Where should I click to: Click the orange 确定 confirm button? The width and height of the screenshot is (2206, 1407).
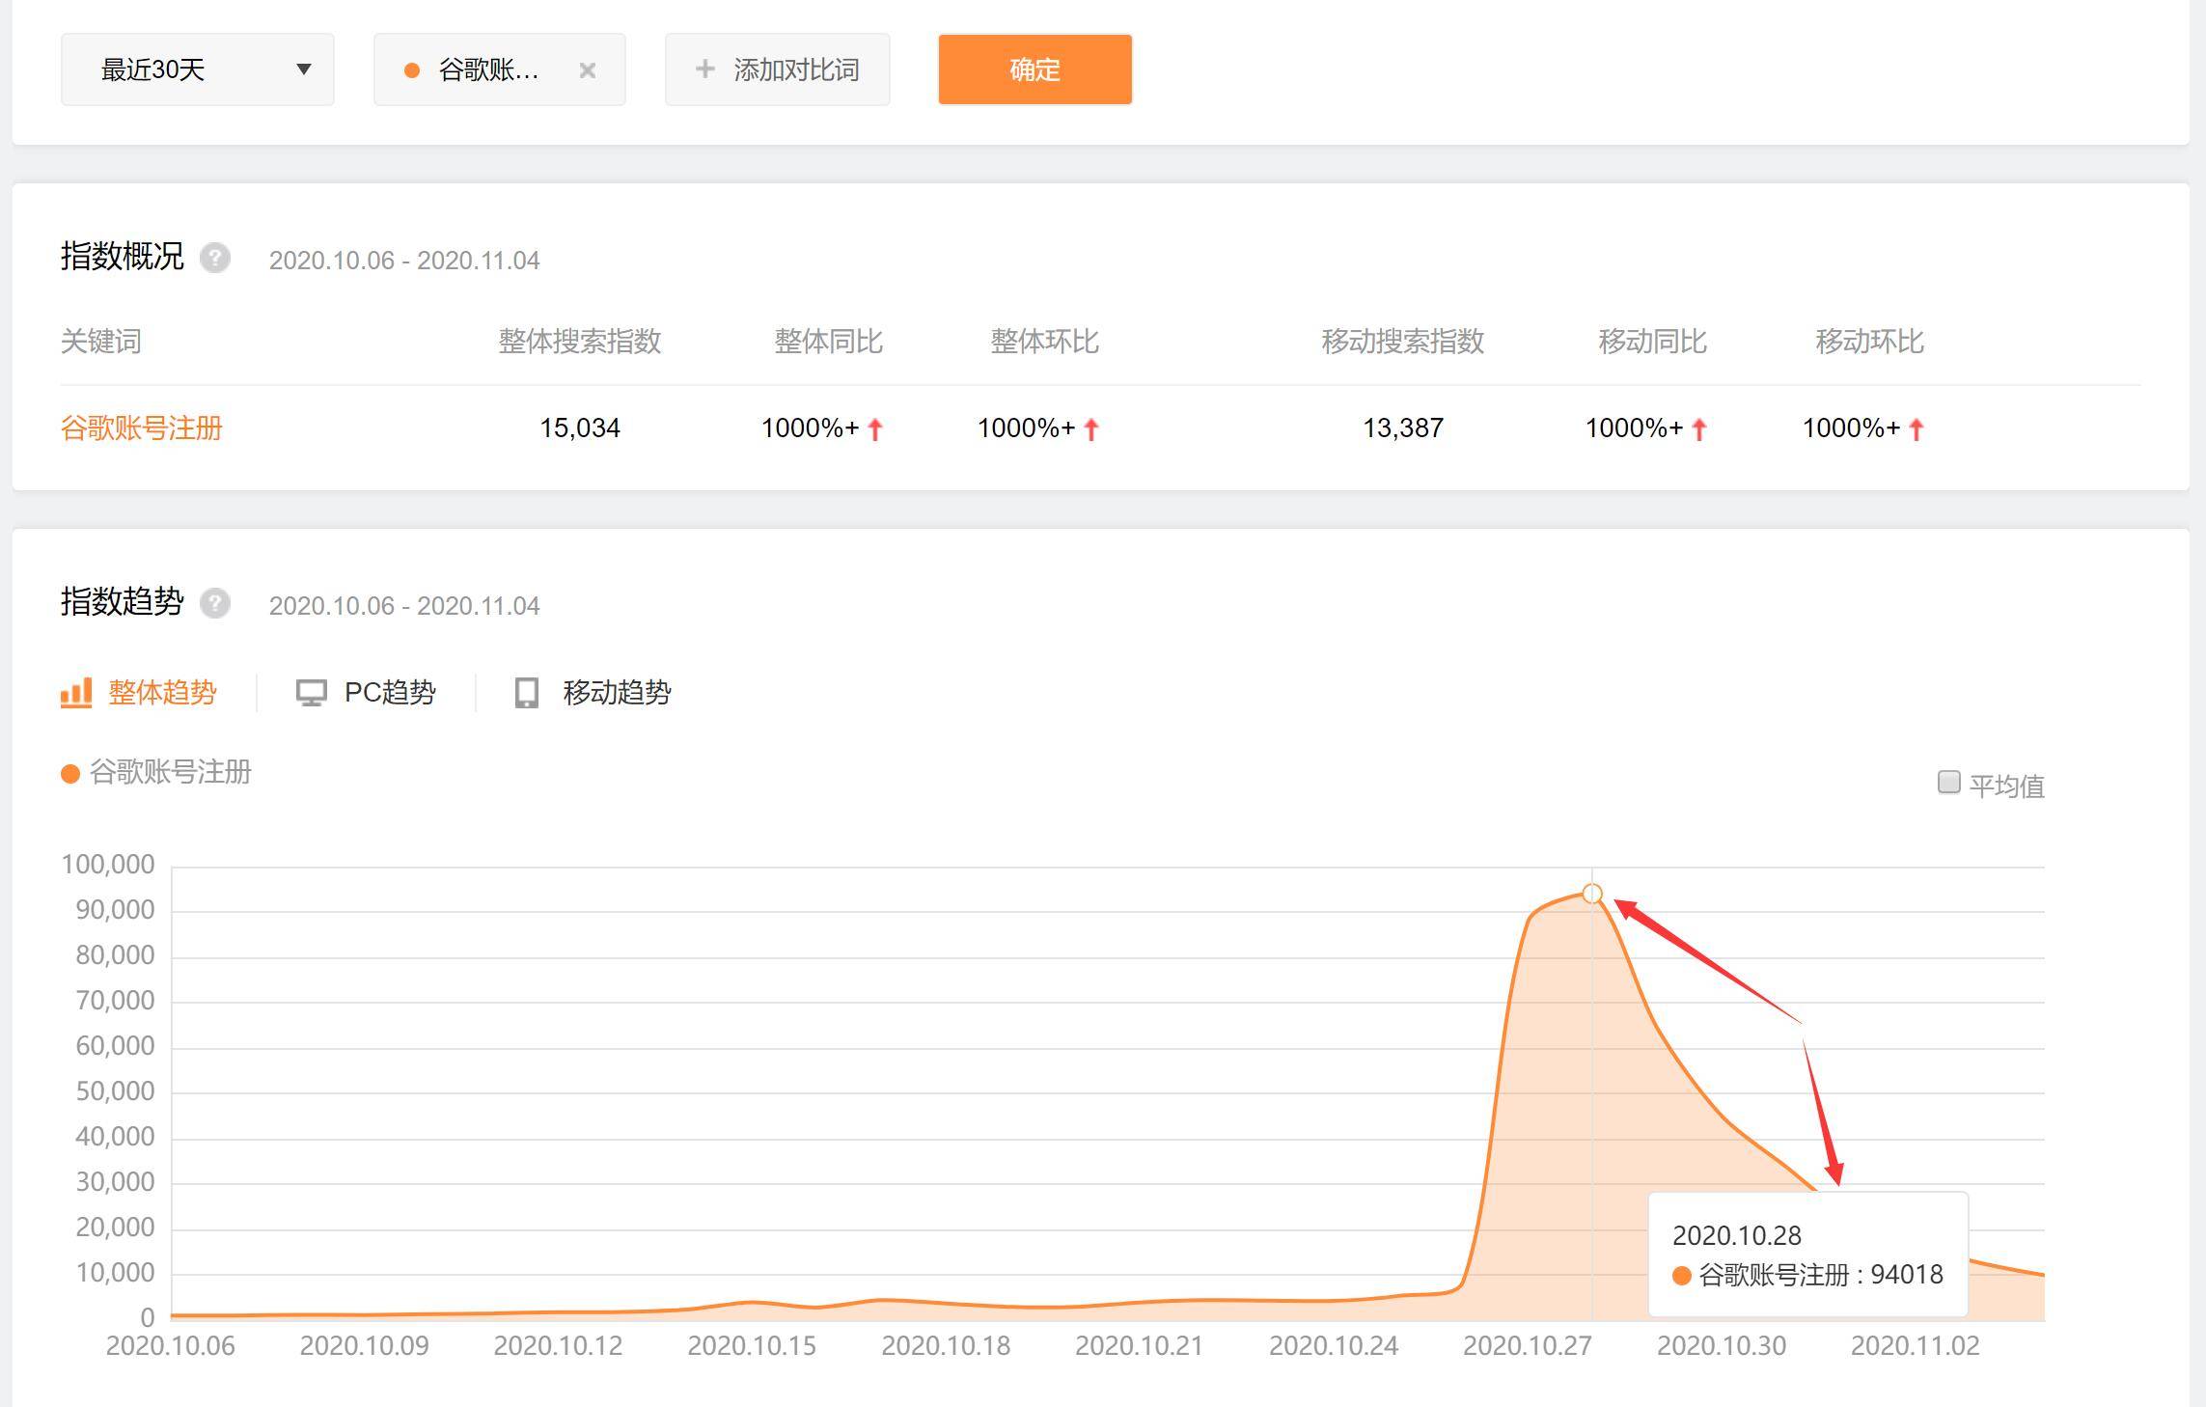click(1034, 69)
